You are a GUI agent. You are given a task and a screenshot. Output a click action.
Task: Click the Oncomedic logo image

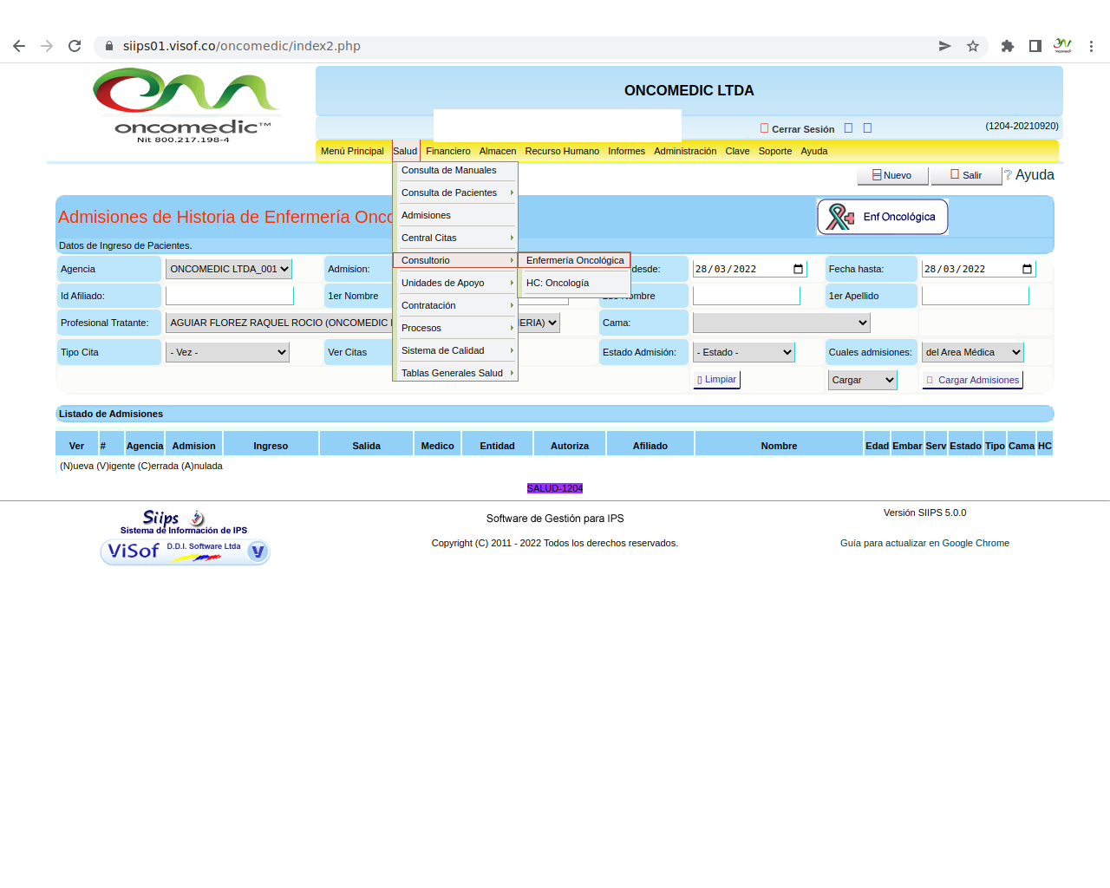tap(186, 106)
